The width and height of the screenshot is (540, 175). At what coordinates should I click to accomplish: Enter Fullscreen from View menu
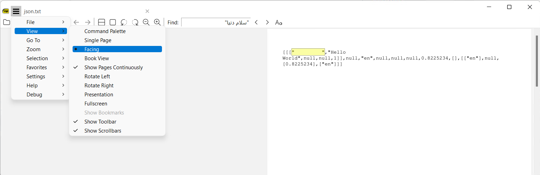tap(117, 103)
